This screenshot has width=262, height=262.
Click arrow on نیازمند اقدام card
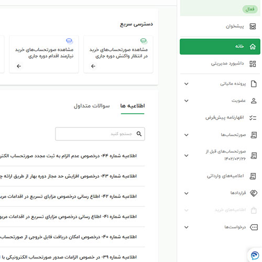pyautogui.click(x=19, y=66)
